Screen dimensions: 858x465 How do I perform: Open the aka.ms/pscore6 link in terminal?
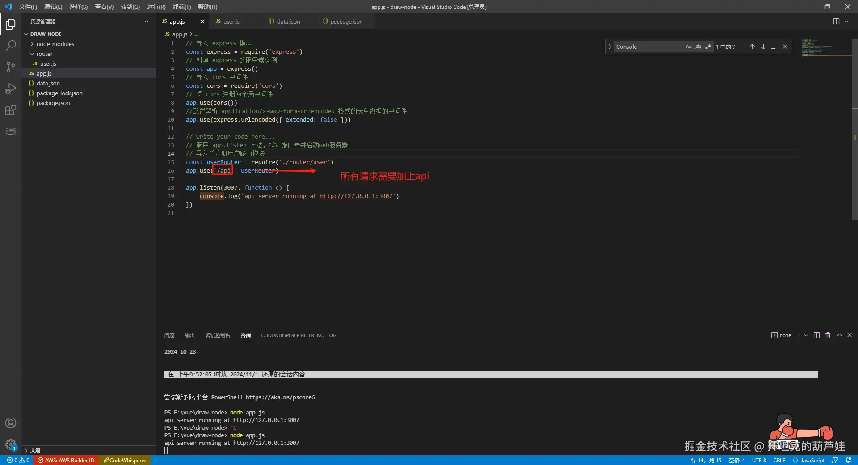coord(280,397)
